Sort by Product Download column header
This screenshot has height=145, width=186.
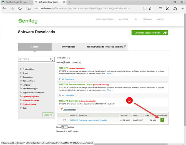pyautogui.click(x=78, y=116)
